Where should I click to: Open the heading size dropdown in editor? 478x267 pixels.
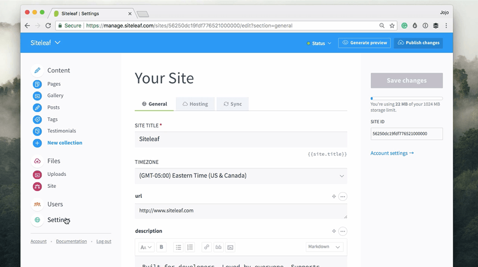click(x=146, y=247)
